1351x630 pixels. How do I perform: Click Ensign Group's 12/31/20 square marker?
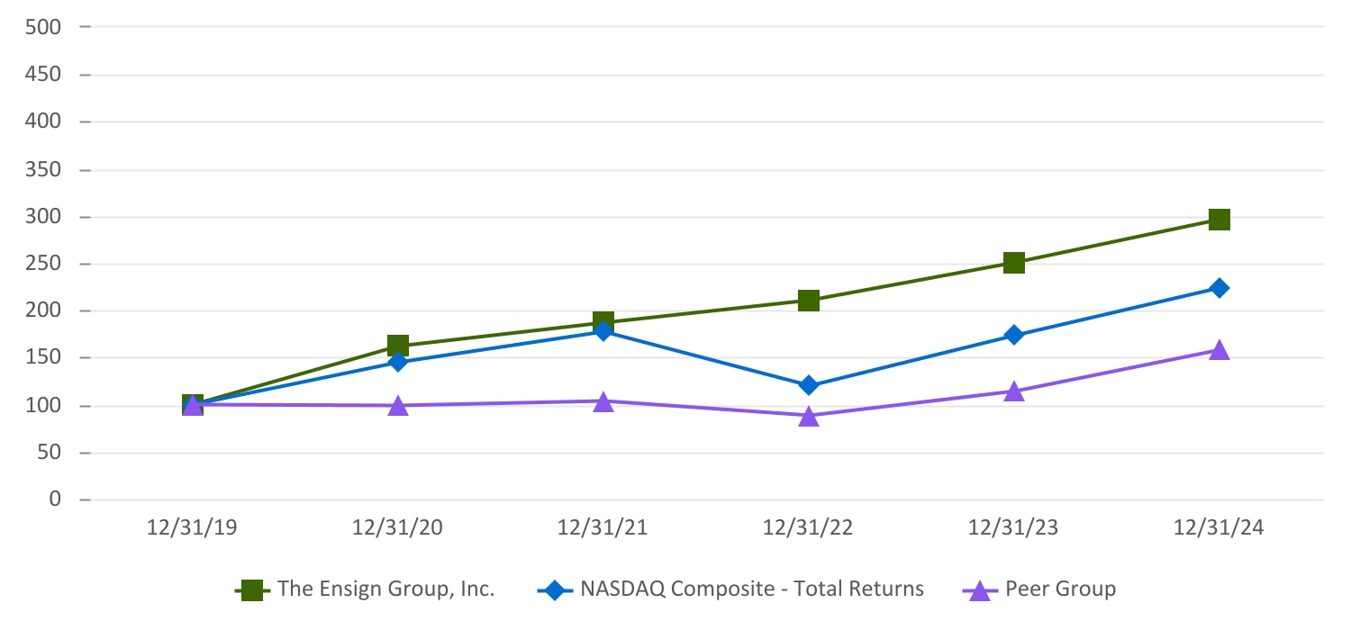[398, 346]
